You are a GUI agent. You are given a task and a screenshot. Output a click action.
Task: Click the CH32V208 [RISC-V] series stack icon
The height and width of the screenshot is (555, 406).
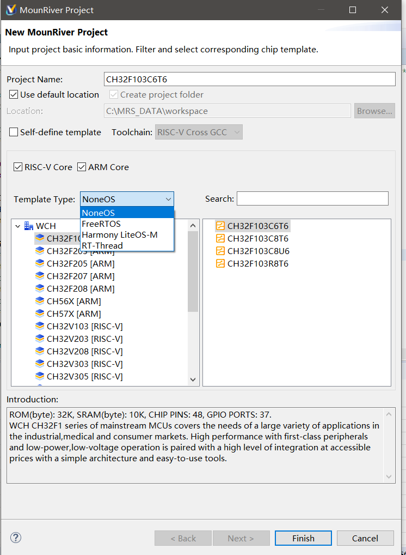[40, 351]
